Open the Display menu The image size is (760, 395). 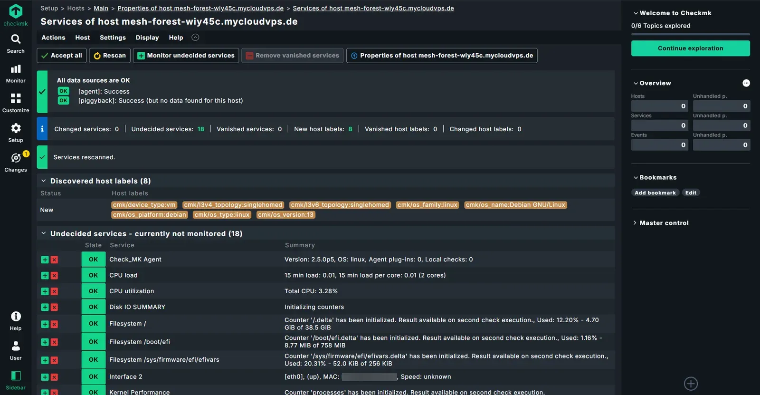(x=147, y=38)
